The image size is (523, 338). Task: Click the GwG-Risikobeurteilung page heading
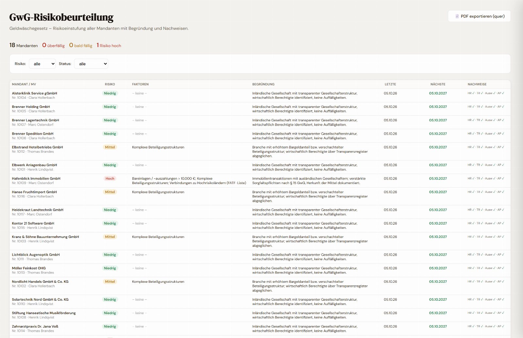(61, 17)
